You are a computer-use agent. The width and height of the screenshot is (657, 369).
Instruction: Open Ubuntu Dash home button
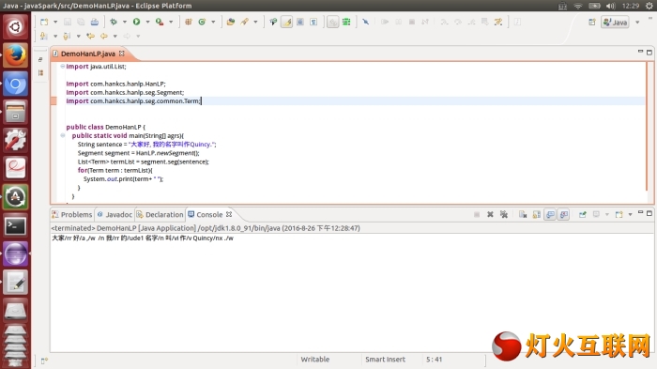click(x=15, y=27)
